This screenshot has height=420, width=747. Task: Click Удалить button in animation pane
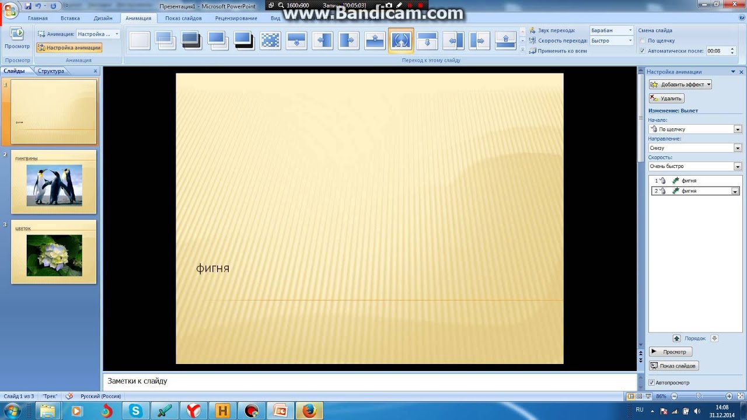[x=666, y=99]
